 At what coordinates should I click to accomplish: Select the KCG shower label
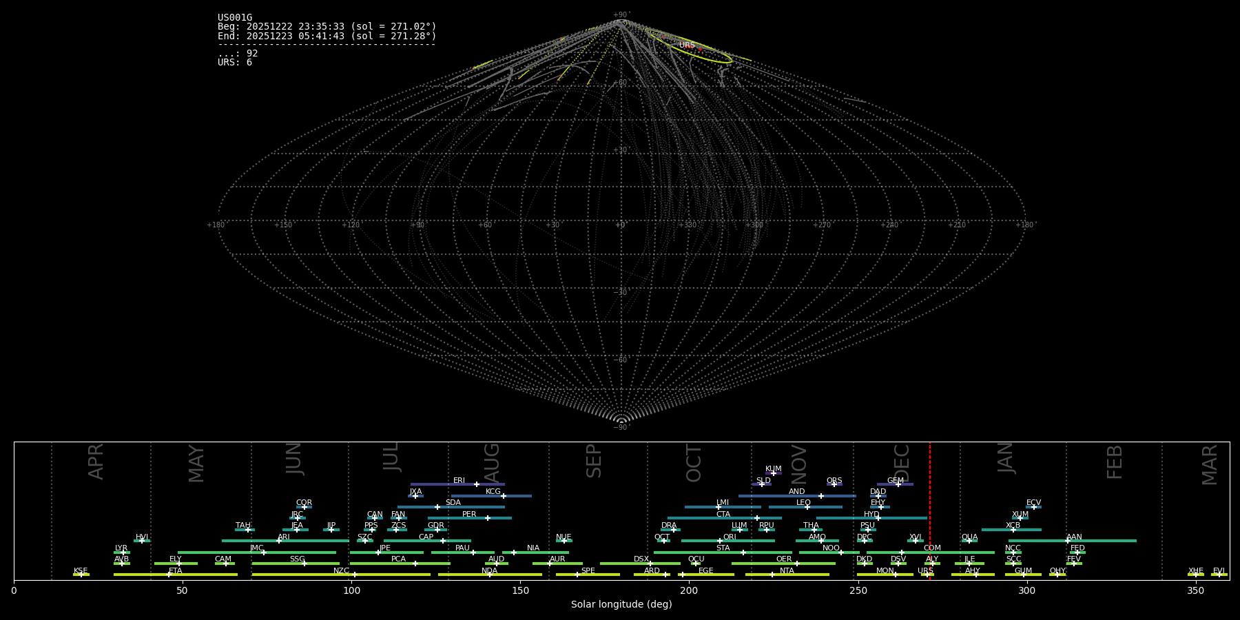493,492
